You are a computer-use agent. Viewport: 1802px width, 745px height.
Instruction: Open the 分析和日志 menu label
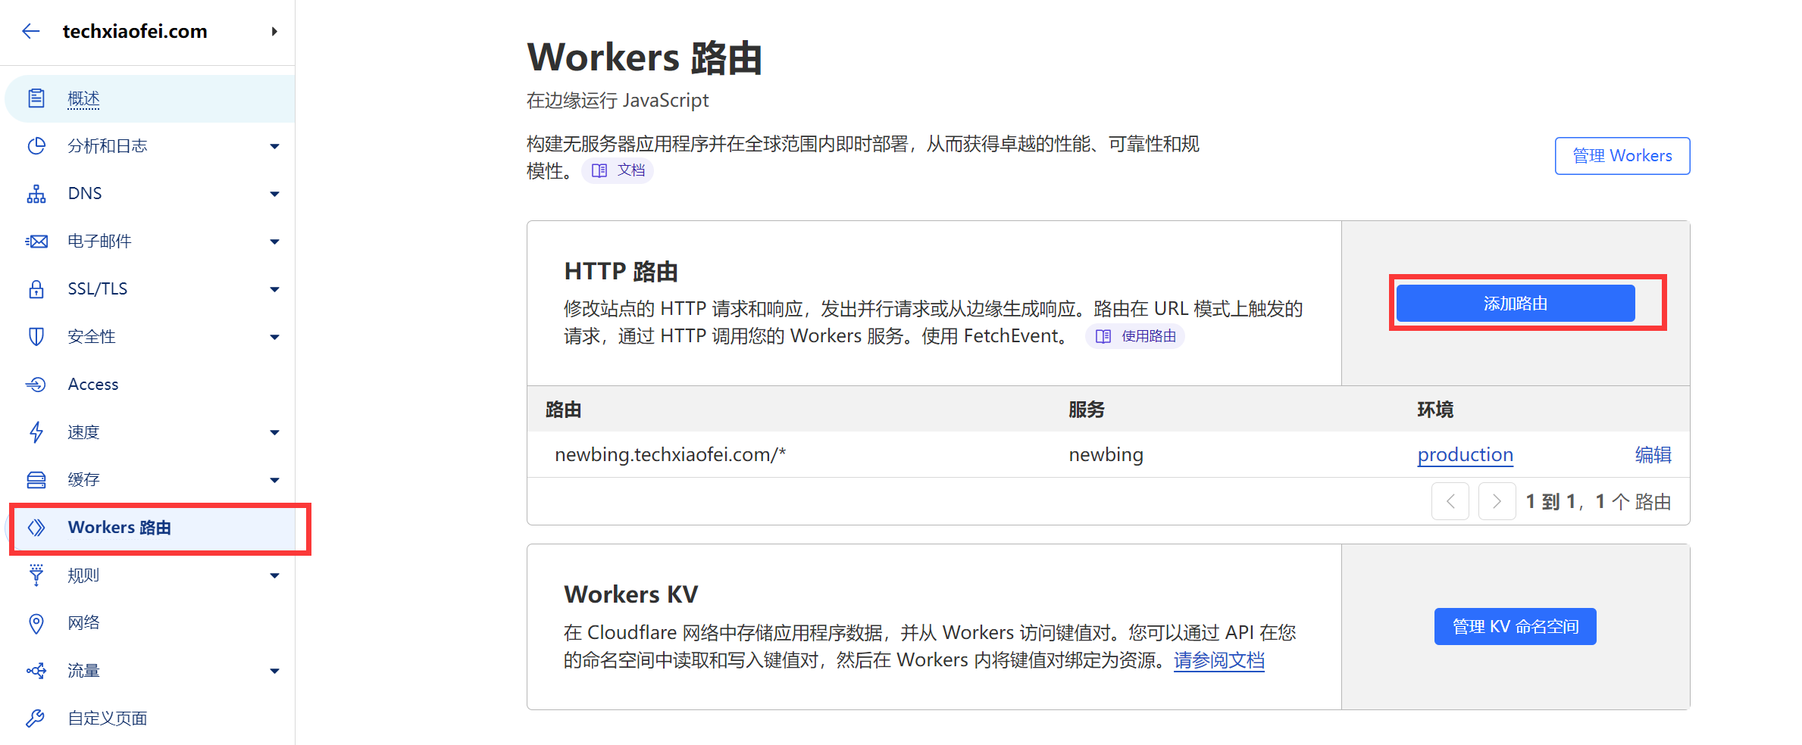[108, 146]
